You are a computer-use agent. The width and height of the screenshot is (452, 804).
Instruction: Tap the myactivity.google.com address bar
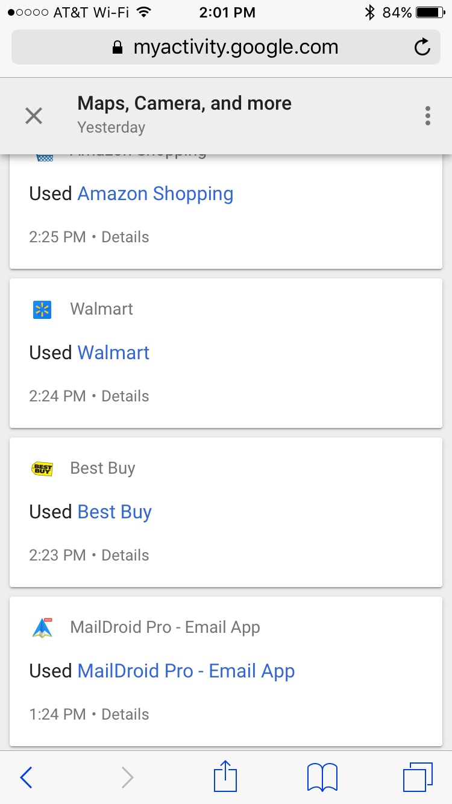(226, 47)
